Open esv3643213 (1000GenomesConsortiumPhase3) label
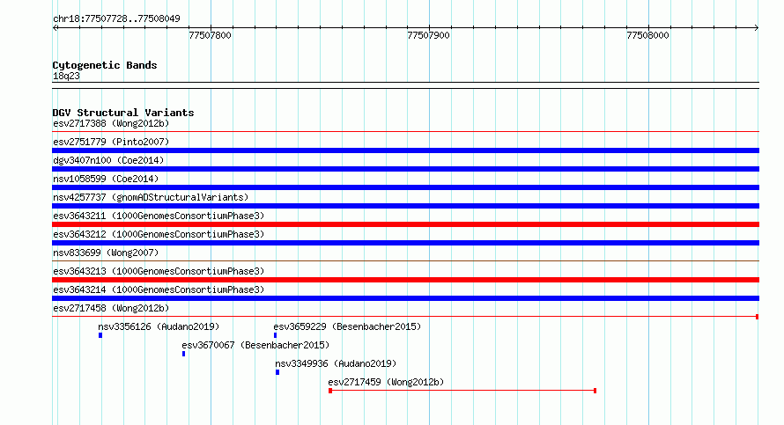Screen dimensions: 784x425 159,271
